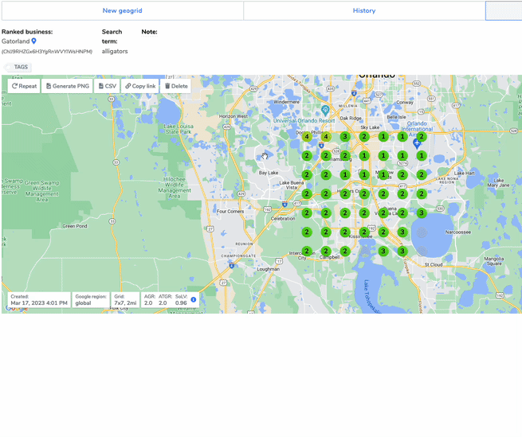Click the info icon beside SoLV
Screen dimensions: 522x437
pyautogui.click(x=194, y=299)
